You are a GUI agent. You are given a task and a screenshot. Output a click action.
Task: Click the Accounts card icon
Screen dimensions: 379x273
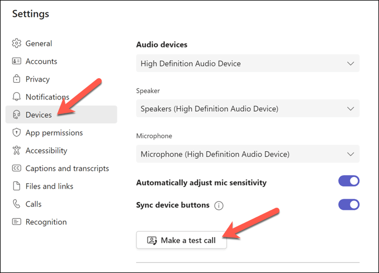click(x=16, y=61)
